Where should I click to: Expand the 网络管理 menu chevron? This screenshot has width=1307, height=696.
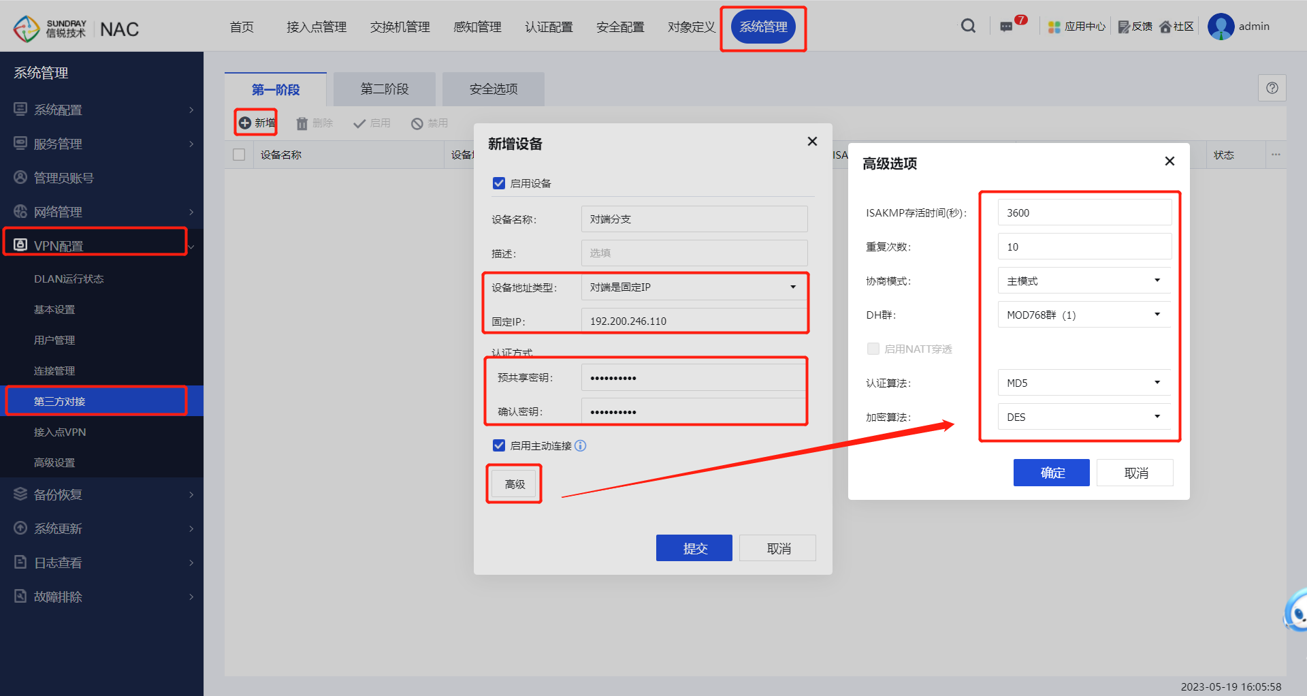point(191,212)
